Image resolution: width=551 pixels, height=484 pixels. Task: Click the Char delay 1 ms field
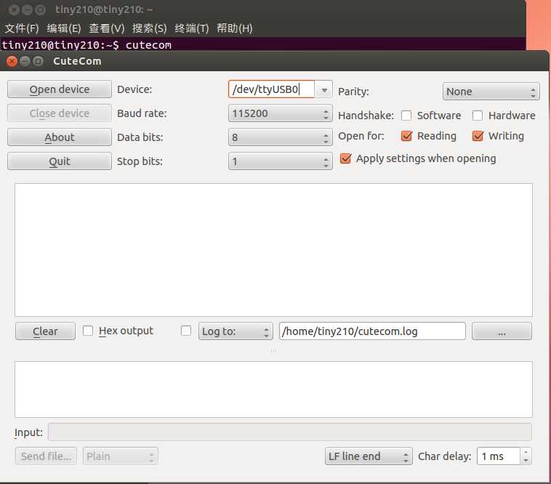pyautogui.click(x=498, y=456)
